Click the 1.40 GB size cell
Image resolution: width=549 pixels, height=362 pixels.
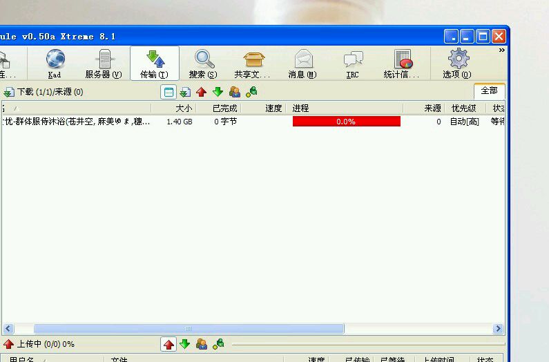pyautogui.click(x=180, y=122)
